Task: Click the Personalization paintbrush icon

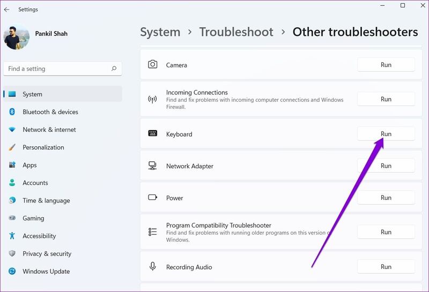Action: tap(12, 147)
